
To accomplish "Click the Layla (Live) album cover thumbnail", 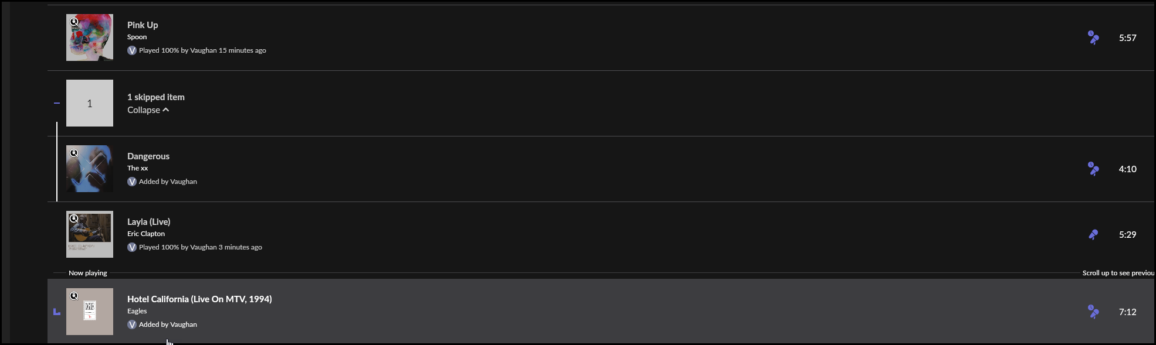I will pos(90,234).
